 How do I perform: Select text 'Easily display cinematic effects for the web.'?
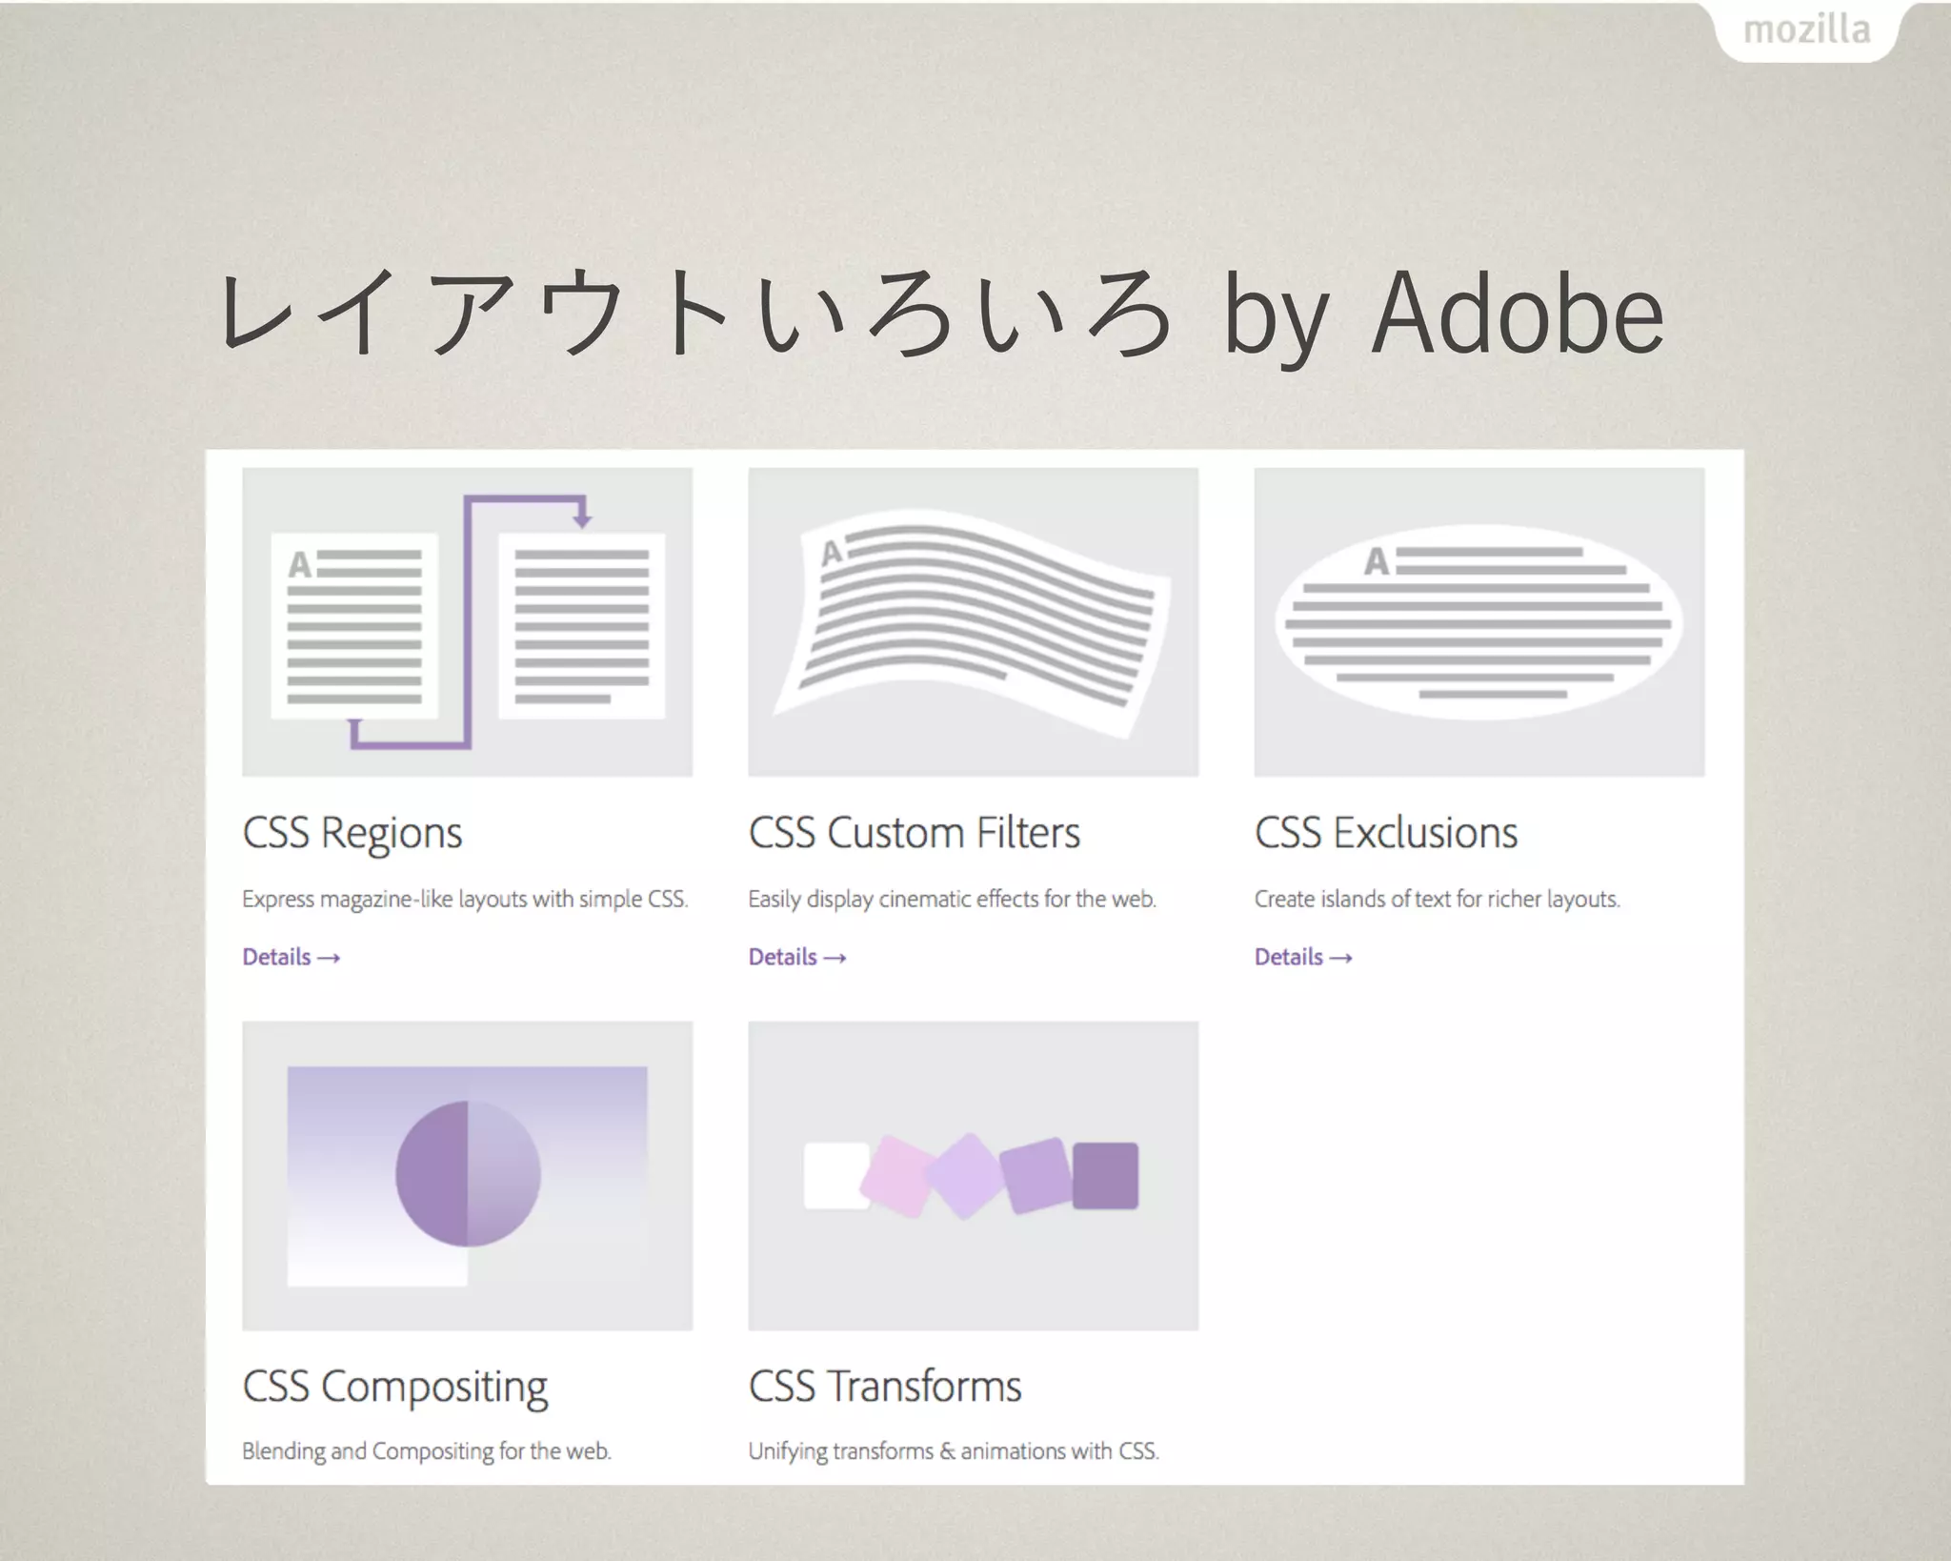pos(953,900)
